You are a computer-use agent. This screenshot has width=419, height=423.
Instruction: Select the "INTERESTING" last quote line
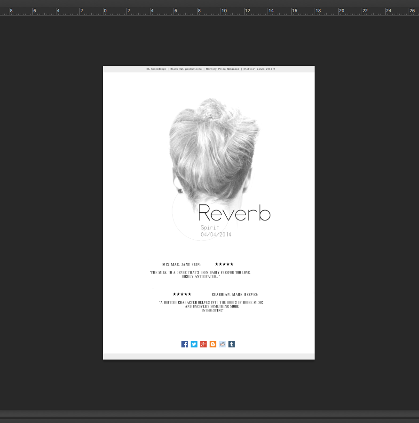pyautogui.click(x=212, y=311)
